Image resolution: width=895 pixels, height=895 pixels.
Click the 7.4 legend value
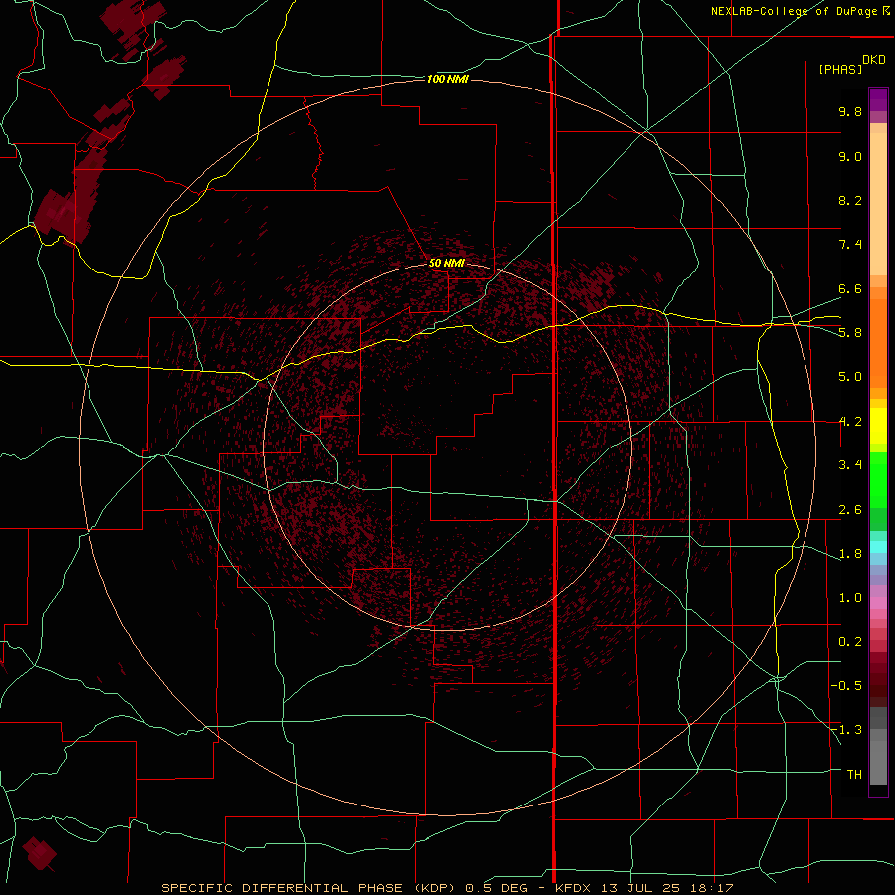click(x=850, y=245)
